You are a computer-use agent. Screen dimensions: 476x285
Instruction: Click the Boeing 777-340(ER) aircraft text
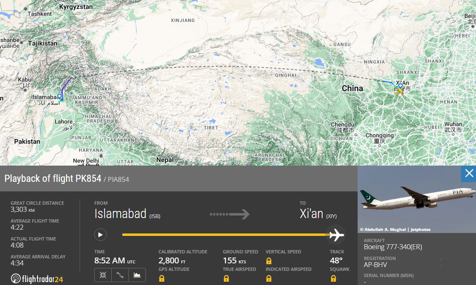[393, 247]
